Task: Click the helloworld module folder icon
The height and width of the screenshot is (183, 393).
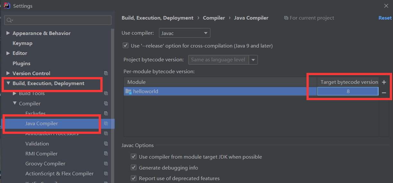Action: (128, 91)
